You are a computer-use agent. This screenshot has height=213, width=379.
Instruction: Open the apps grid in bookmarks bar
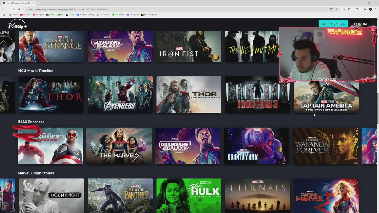coord(4,15)
